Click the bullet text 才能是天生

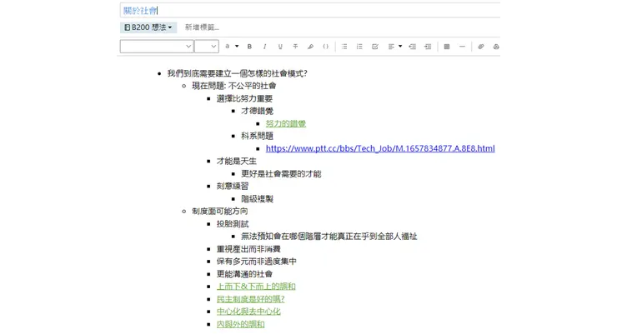point(237,161)
